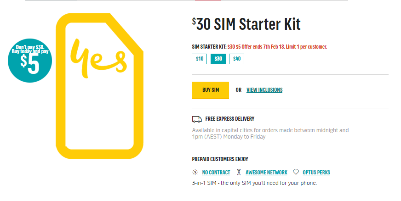Click the delivery truck icon
Viewport: 401px width, 201px height.
(197, 119)
